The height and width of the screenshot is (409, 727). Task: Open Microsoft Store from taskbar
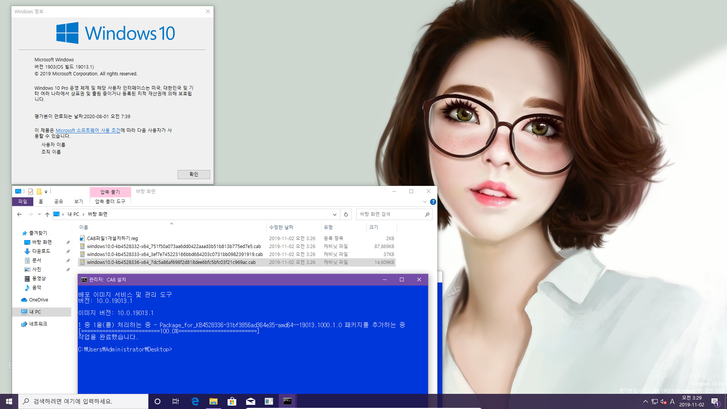click(x=232, y=401)
